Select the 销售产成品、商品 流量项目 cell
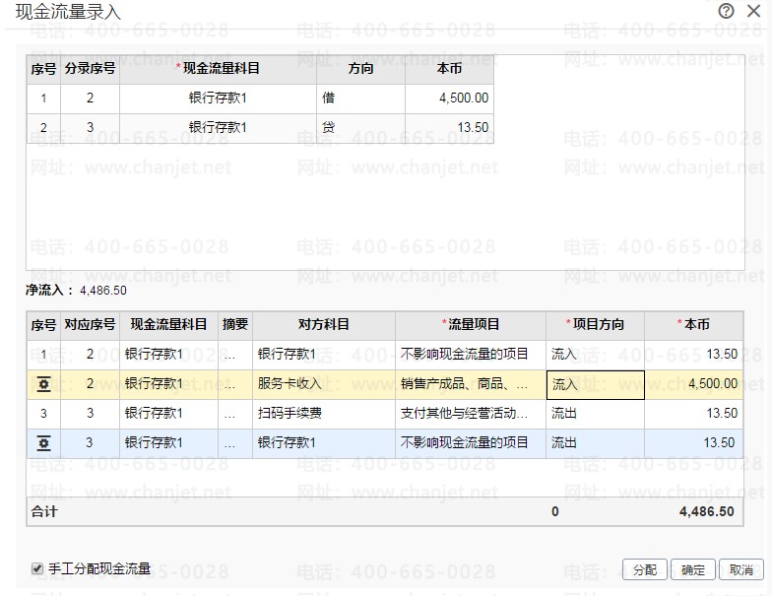772x596 pixels. (471, 384)
